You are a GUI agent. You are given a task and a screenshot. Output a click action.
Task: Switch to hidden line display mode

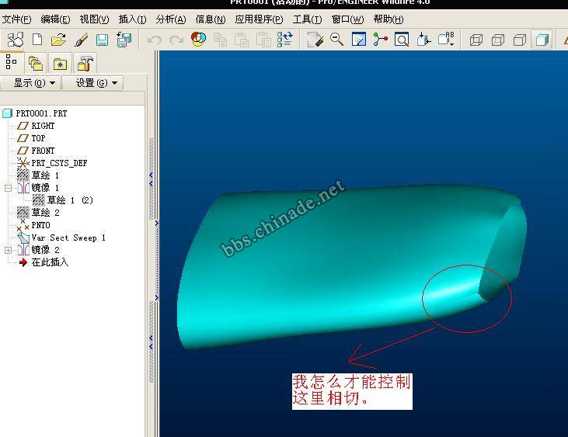coord(498,40)
